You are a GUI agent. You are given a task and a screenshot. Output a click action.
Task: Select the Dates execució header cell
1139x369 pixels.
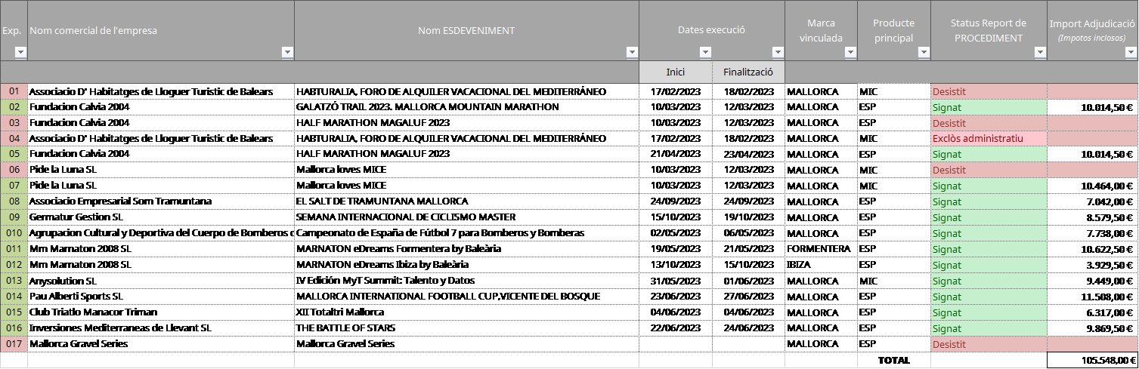point(712,30)
